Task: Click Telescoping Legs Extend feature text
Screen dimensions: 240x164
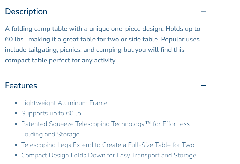Action: pos(108,145)
